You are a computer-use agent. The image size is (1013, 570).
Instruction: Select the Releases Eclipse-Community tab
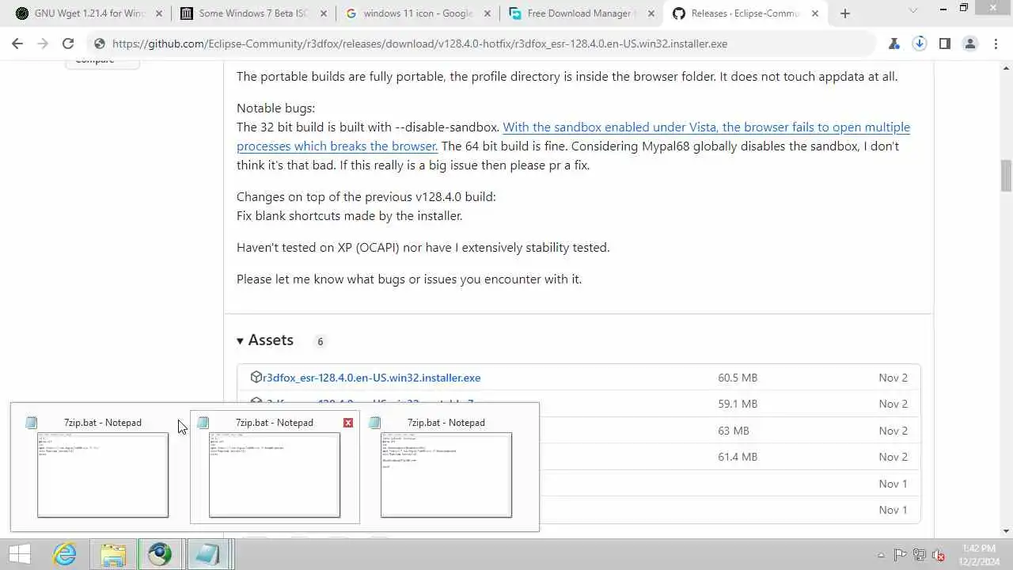click(x=739, y=13)
